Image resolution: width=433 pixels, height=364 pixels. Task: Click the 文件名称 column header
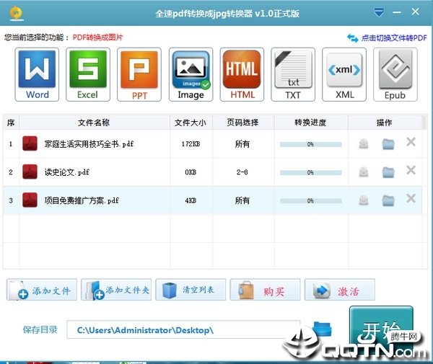tap(94, 123)
